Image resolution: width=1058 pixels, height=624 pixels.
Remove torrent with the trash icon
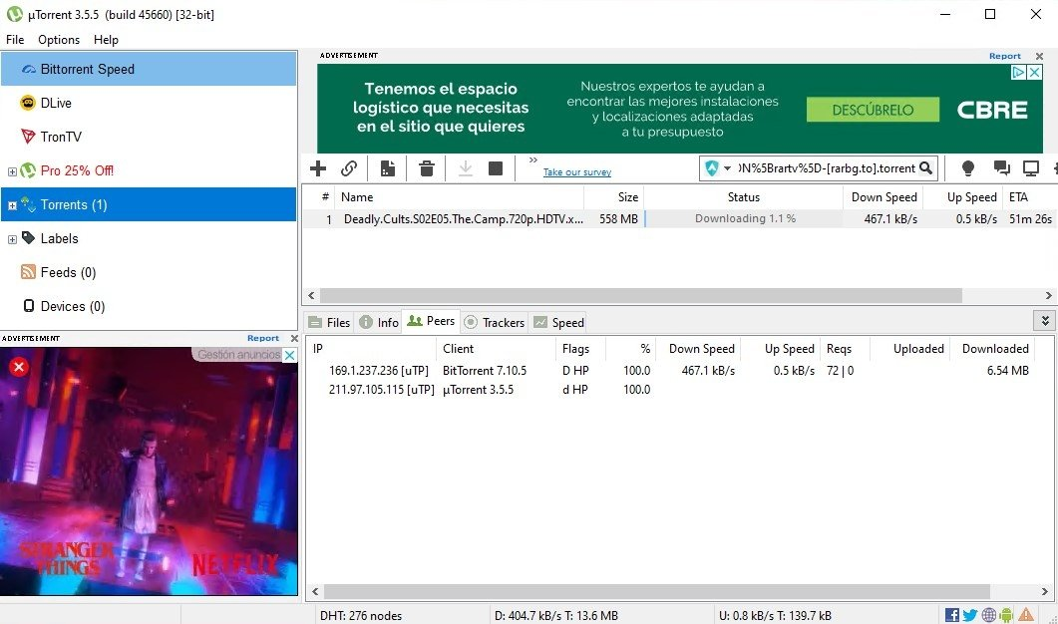click(x=427, y=168)
